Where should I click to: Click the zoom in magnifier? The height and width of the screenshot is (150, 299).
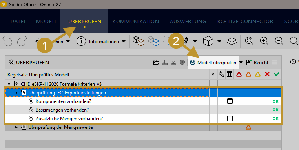coord(264,41)
